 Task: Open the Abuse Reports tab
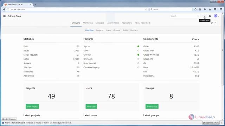(x=142, y=23)
